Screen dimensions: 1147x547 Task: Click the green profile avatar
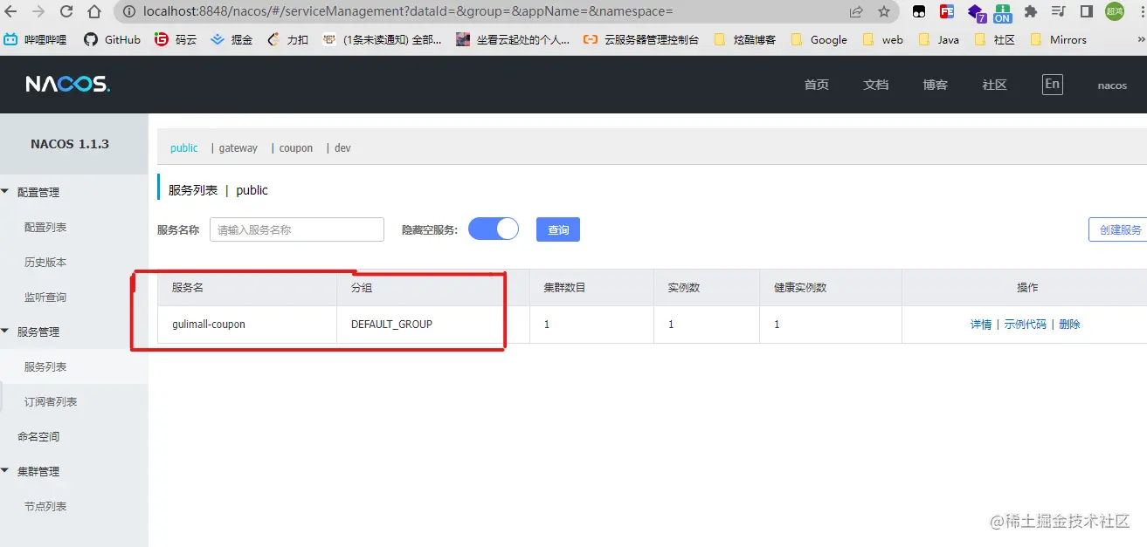(1115, 12)
